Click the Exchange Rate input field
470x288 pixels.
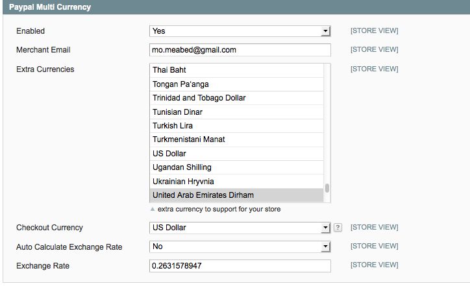(x=240, y=266)
